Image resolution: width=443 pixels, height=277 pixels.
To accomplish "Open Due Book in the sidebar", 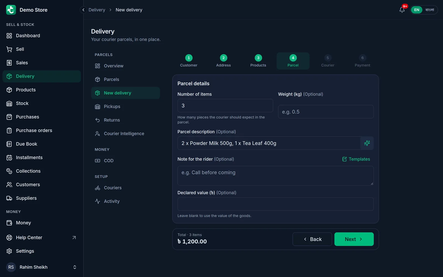I will point(42,144).
